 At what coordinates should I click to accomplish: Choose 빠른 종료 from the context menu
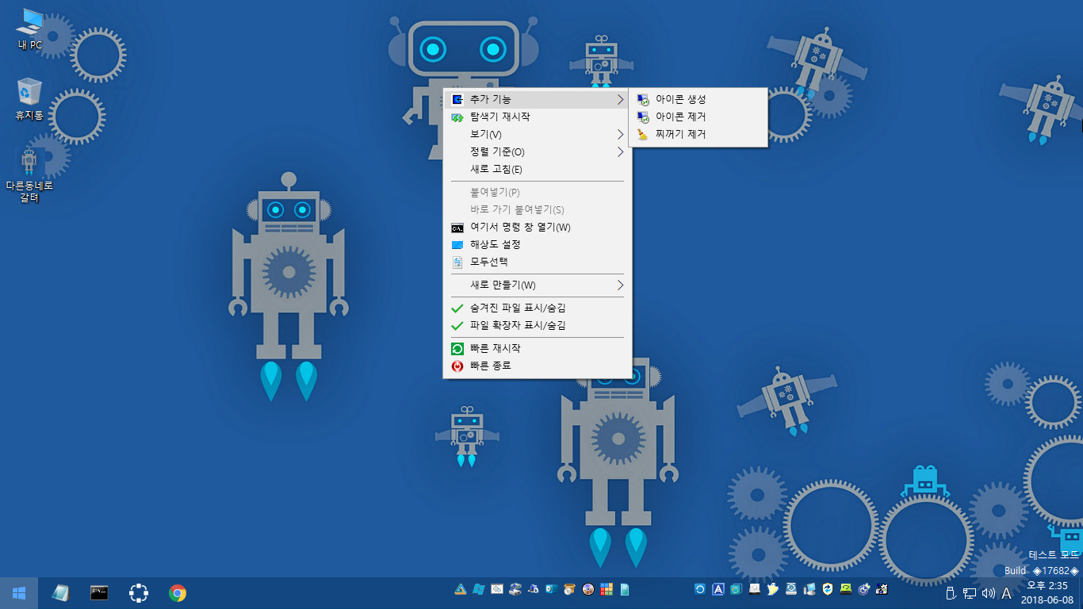pos(538,366)
